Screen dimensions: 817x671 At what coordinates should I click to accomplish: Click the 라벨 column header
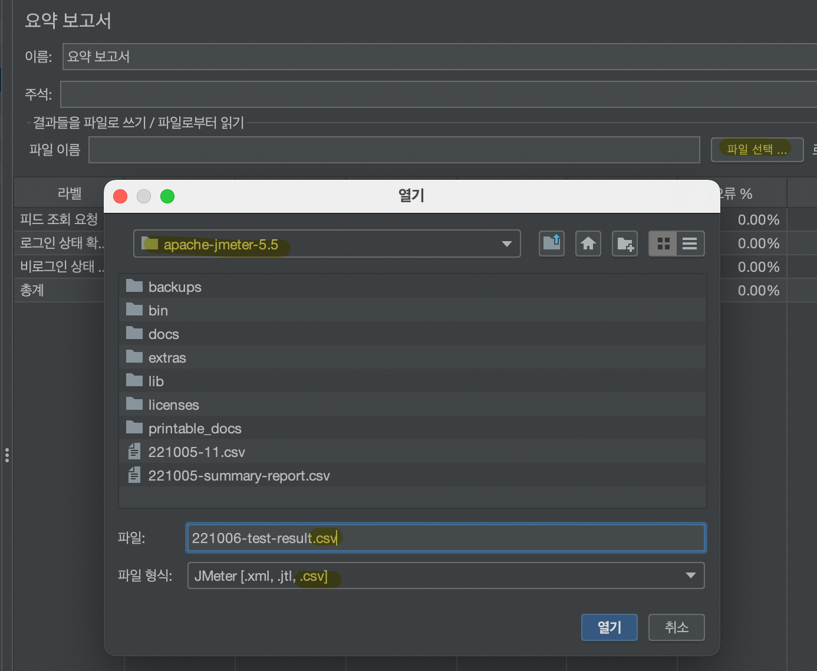tap(69, 193)
